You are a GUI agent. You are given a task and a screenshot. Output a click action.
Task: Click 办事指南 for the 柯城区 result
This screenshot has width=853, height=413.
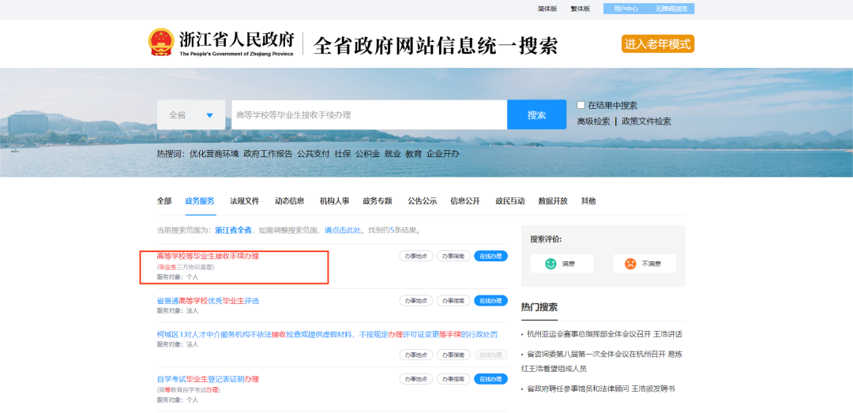[x=453, y=355]
